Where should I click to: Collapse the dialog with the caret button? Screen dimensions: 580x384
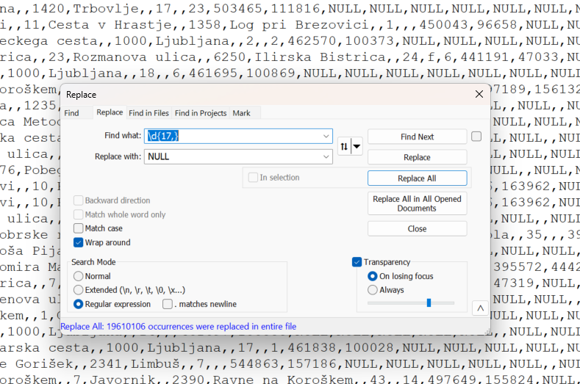click(x=480, y=308)
